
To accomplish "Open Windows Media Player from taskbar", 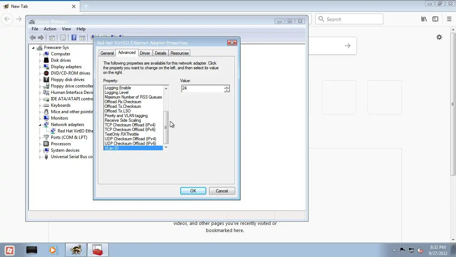I will pos(53,250).
